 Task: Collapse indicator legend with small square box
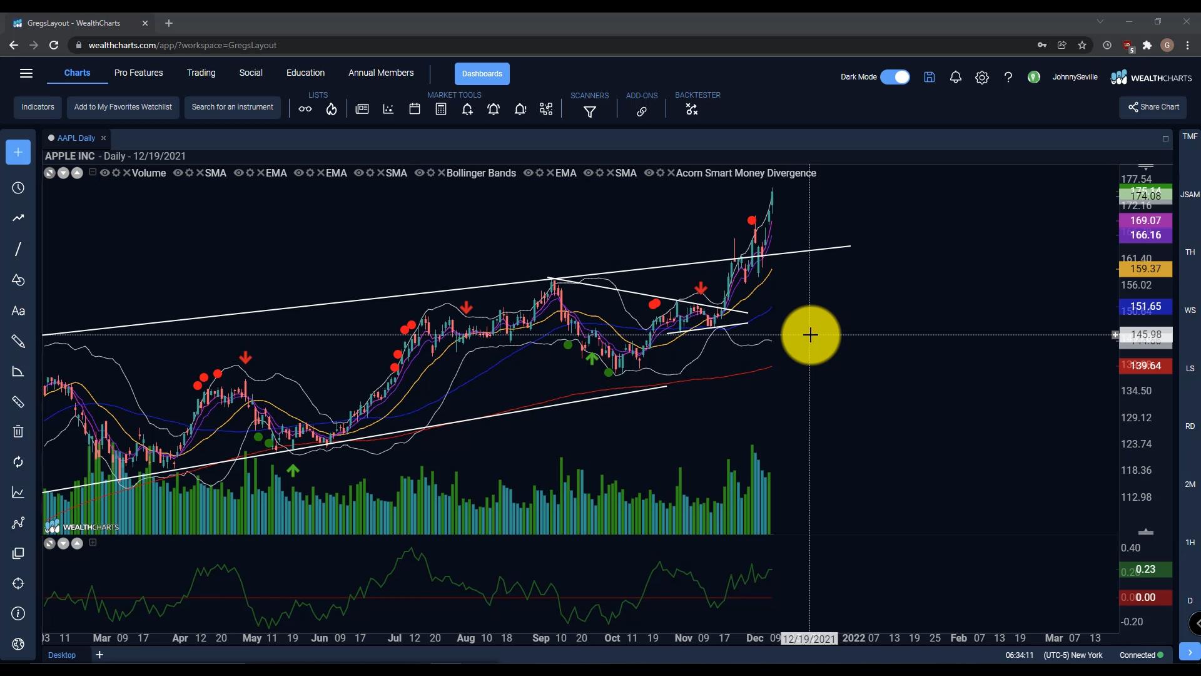click(93, 172)
